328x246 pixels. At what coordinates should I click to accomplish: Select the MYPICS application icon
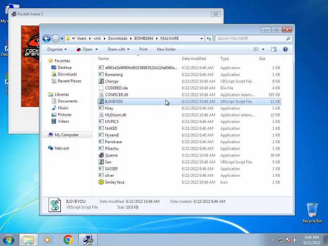pos(101,121)
